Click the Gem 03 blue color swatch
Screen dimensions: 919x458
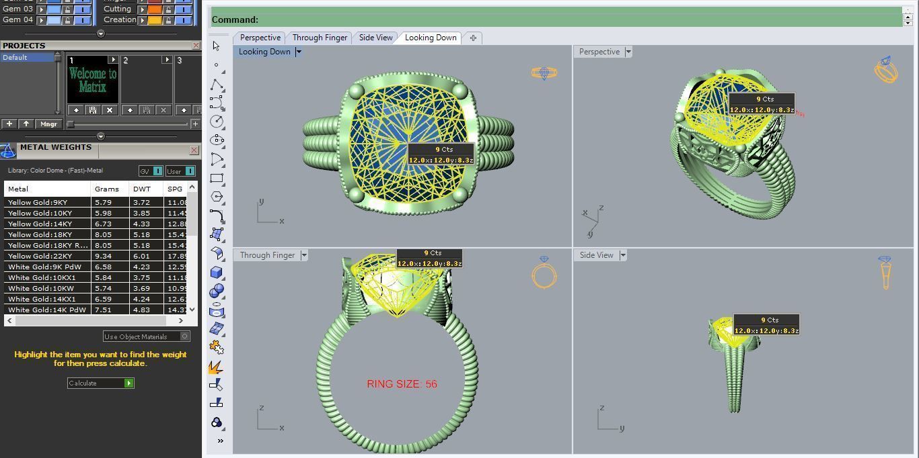(54, 9)
